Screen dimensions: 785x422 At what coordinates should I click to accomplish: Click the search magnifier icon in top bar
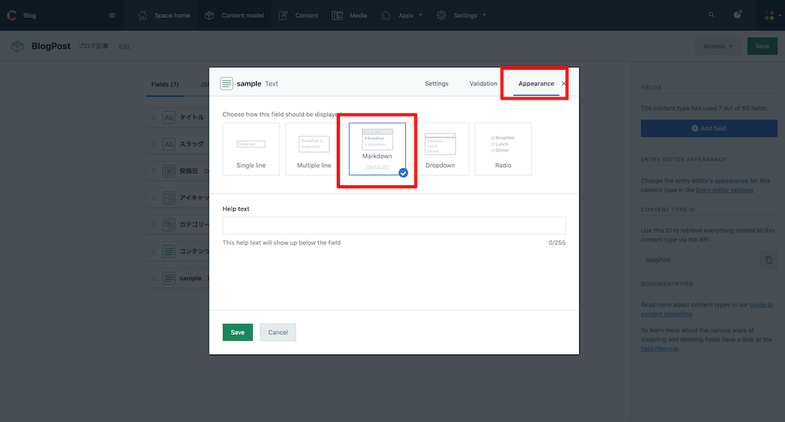[711, 15]
